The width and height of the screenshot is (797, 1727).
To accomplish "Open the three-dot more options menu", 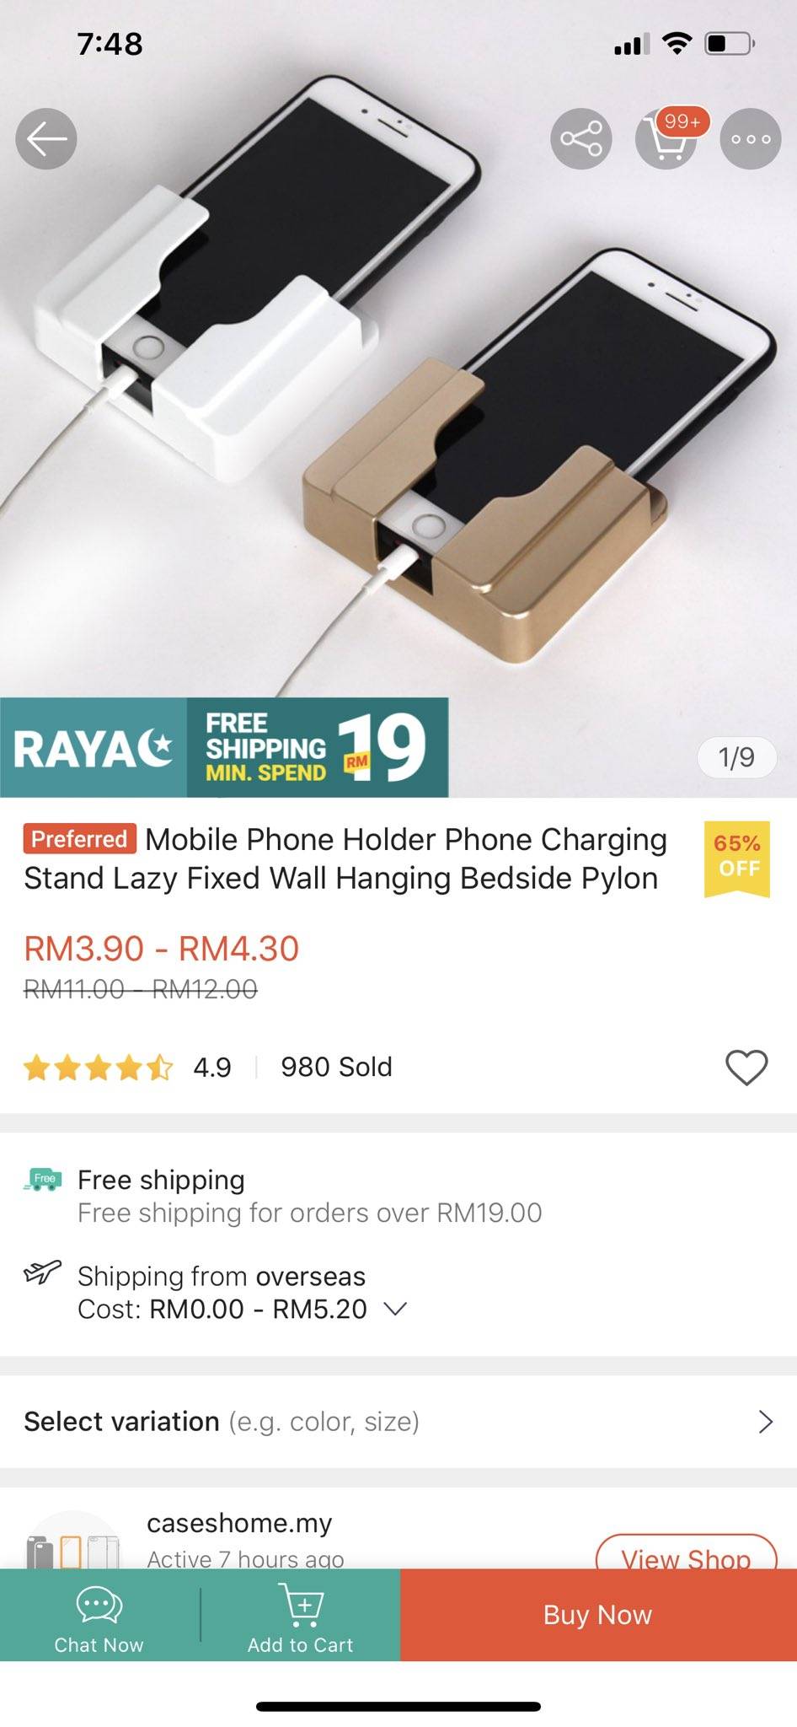I will [751, 139].
